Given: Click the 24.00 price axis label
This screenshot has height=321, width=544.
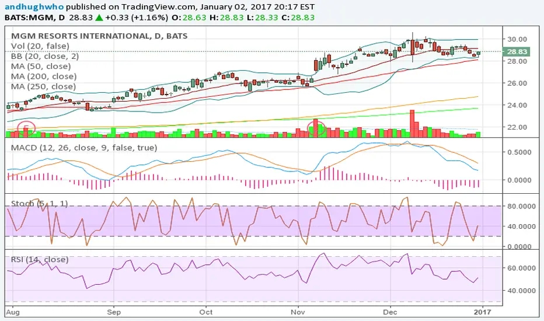Looking at the screenshot, I should pos(517,105).
